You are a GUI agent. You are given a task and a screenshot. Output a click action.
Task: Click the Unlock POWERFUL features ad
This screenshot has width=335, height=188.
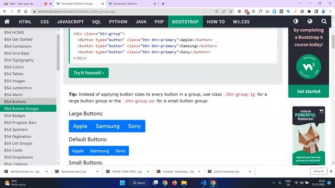click(x=308, y=136)
